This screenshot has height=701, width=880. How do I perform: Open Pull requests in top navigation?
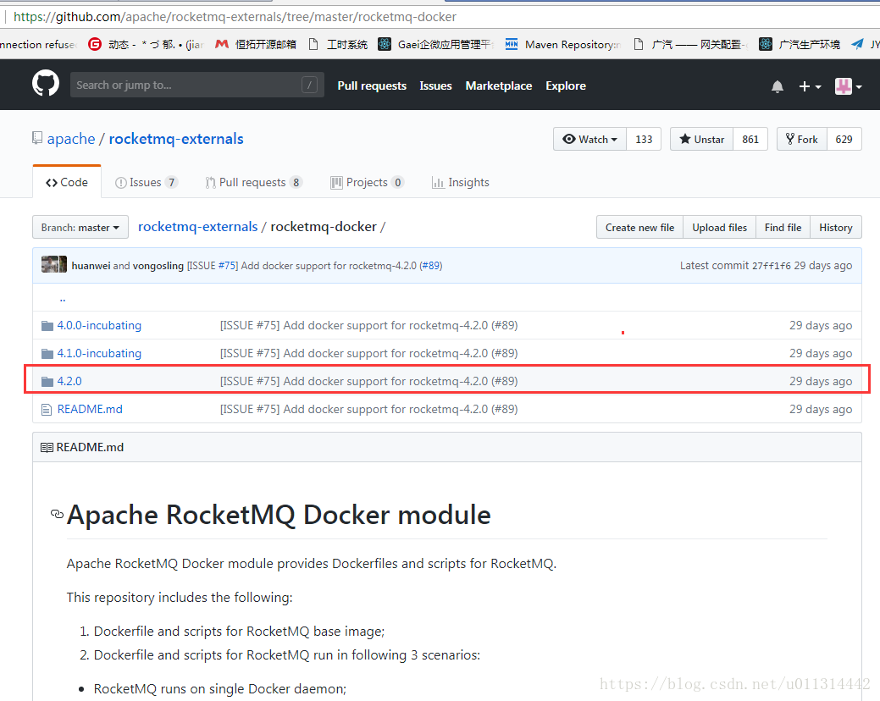point(372,86)
